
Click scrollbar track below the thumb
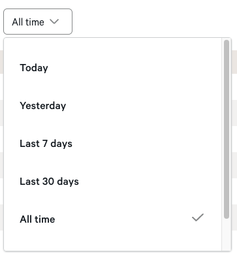227,234
